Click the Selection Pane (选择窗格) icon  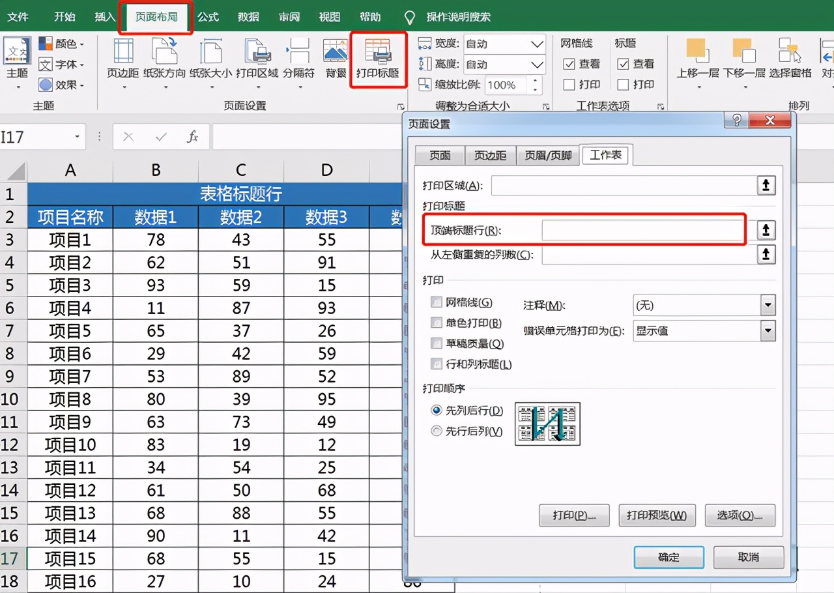coord(790,51)
